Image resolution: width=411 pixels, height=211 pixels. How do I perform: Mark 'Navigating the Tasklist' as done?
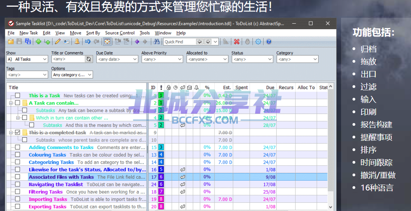(17, 184)
